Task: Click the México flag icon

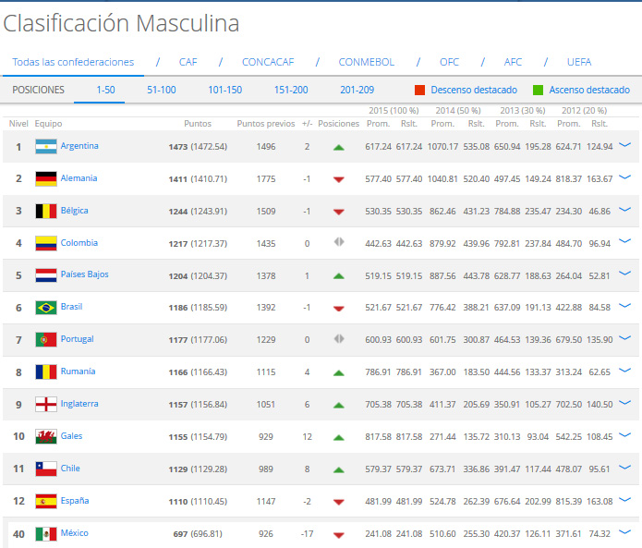Action: tap(46, 533)
